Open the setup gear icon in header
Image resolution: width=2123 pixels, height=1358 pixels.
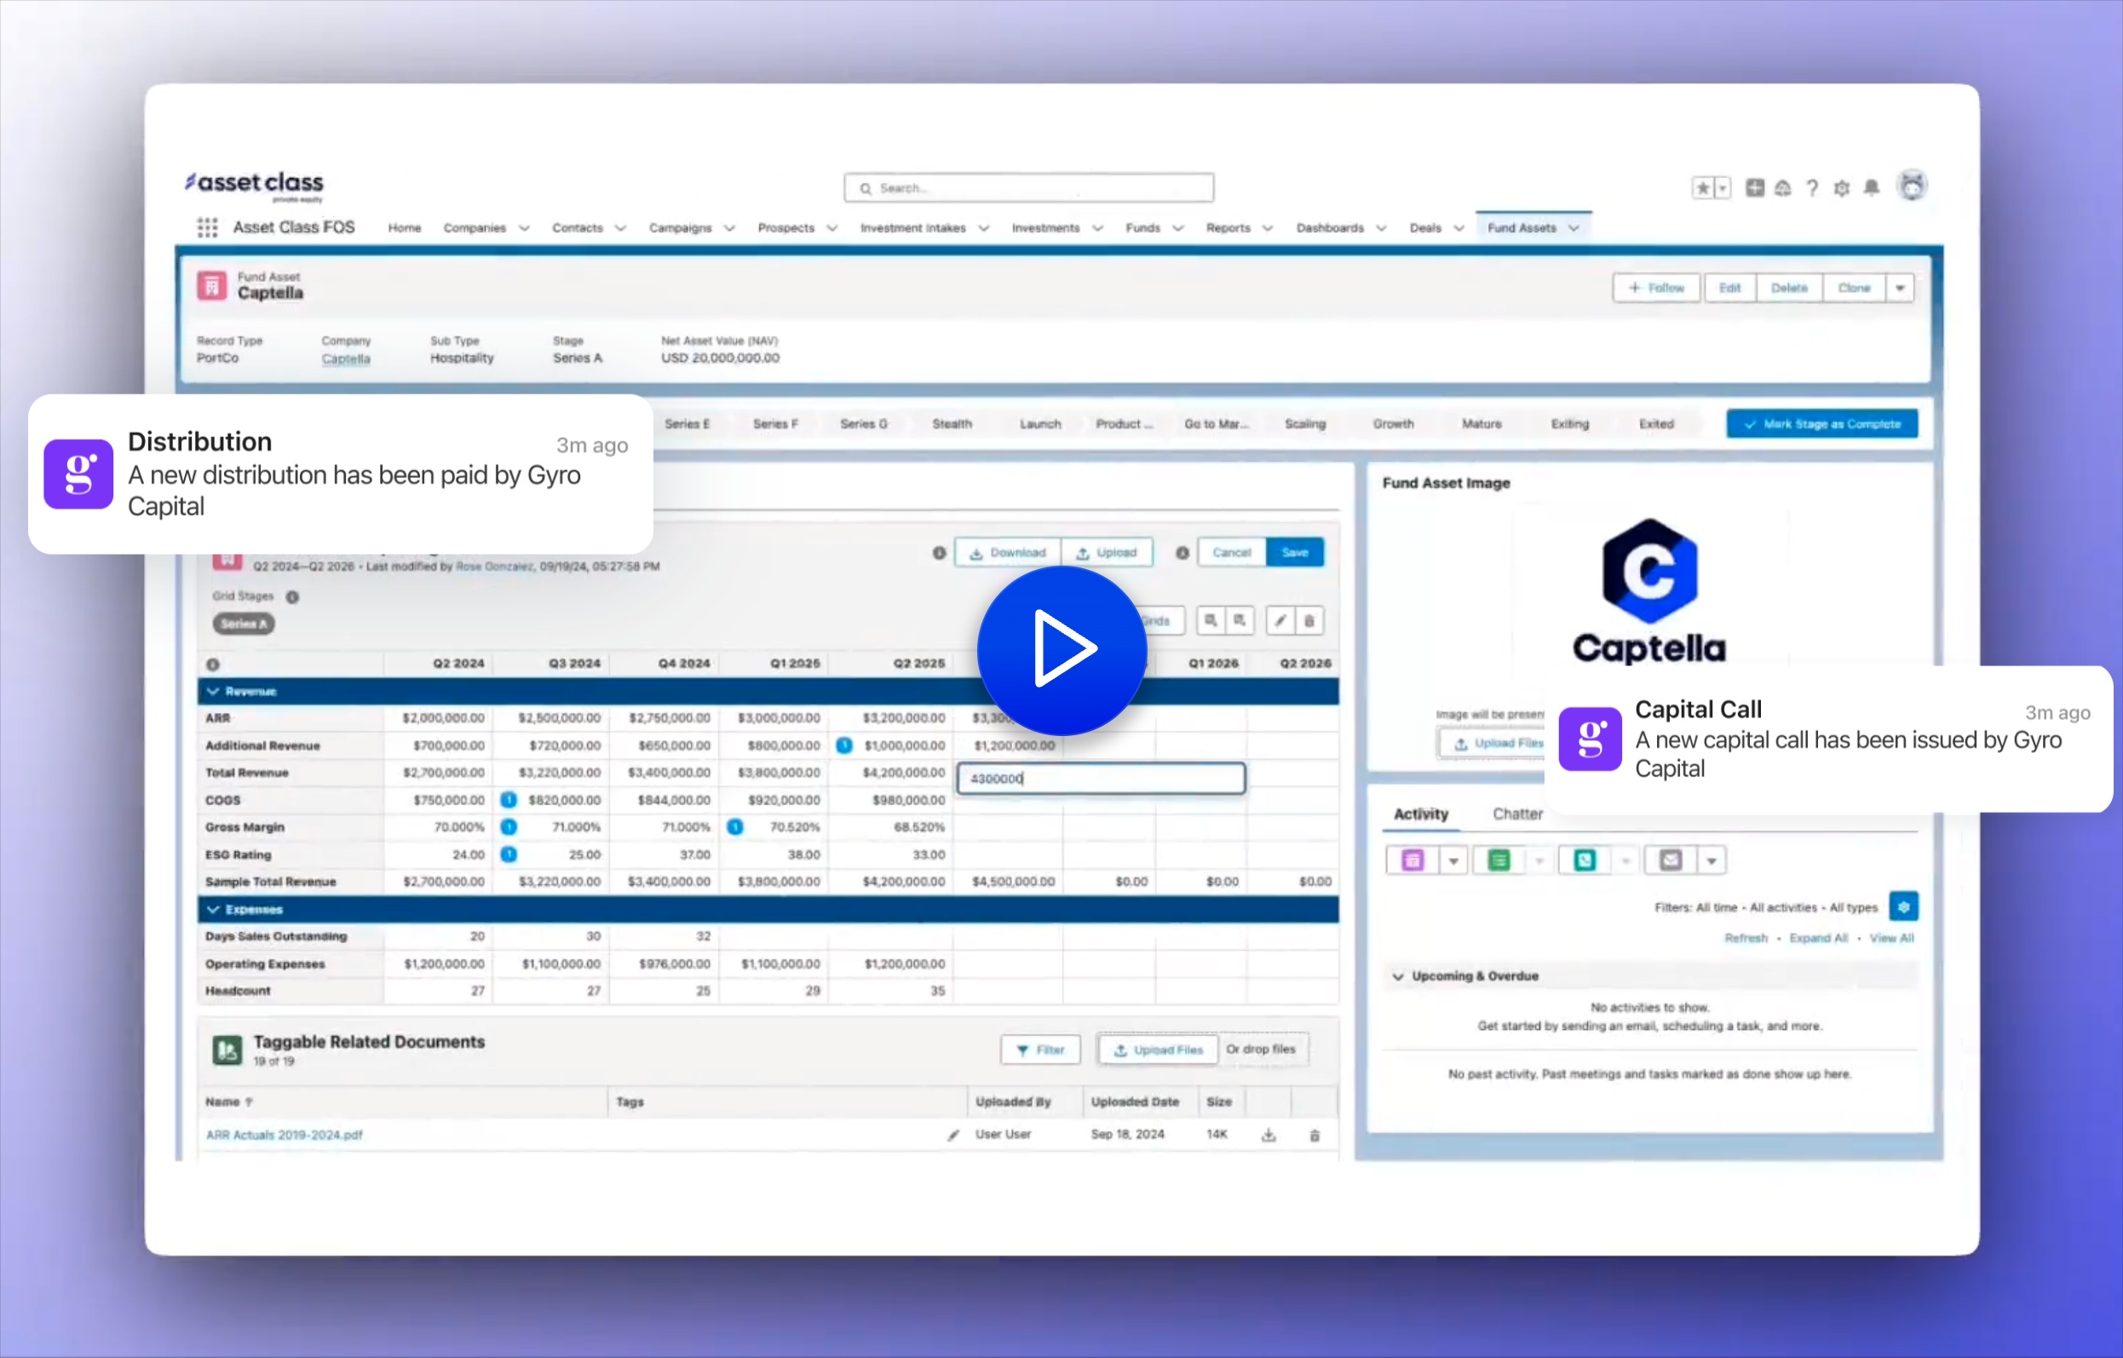tap(1841, 187)
